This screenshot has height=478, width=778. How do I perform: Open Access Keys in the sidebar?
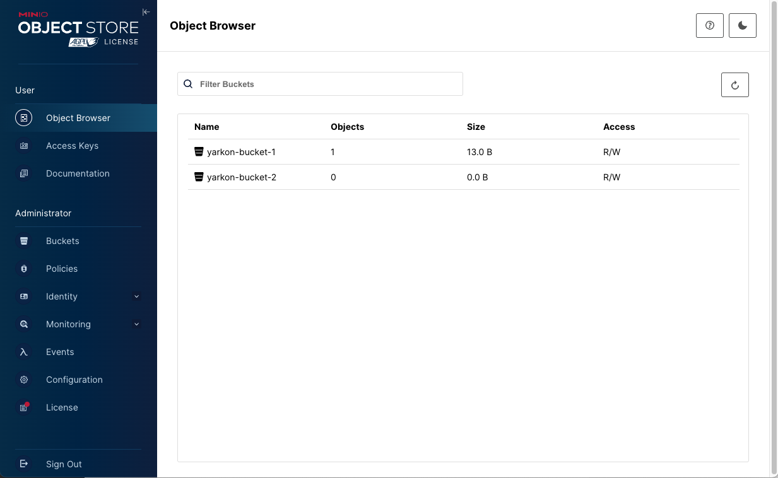pos(72,146)
